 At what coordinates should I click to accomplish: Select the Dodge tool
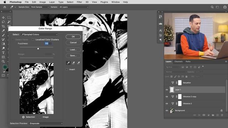3,48
